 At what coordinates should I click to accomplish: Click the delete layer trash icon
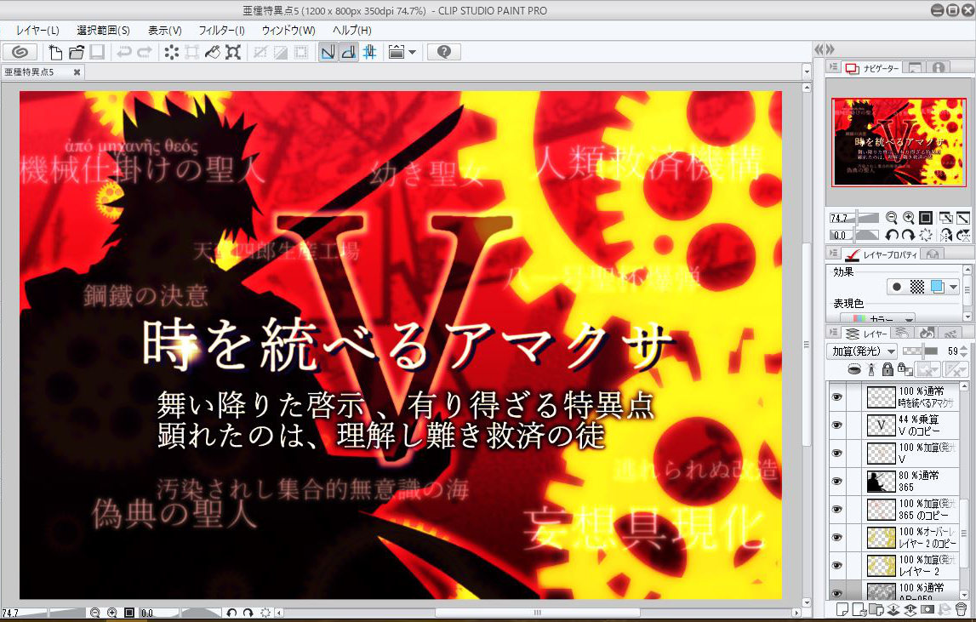tap(961, 608)
